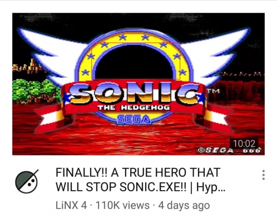Click the WILL STOP SONIC.EXE title line
Image resolution: width=277 pixels, height=223 pixels.
pos(120,187)
